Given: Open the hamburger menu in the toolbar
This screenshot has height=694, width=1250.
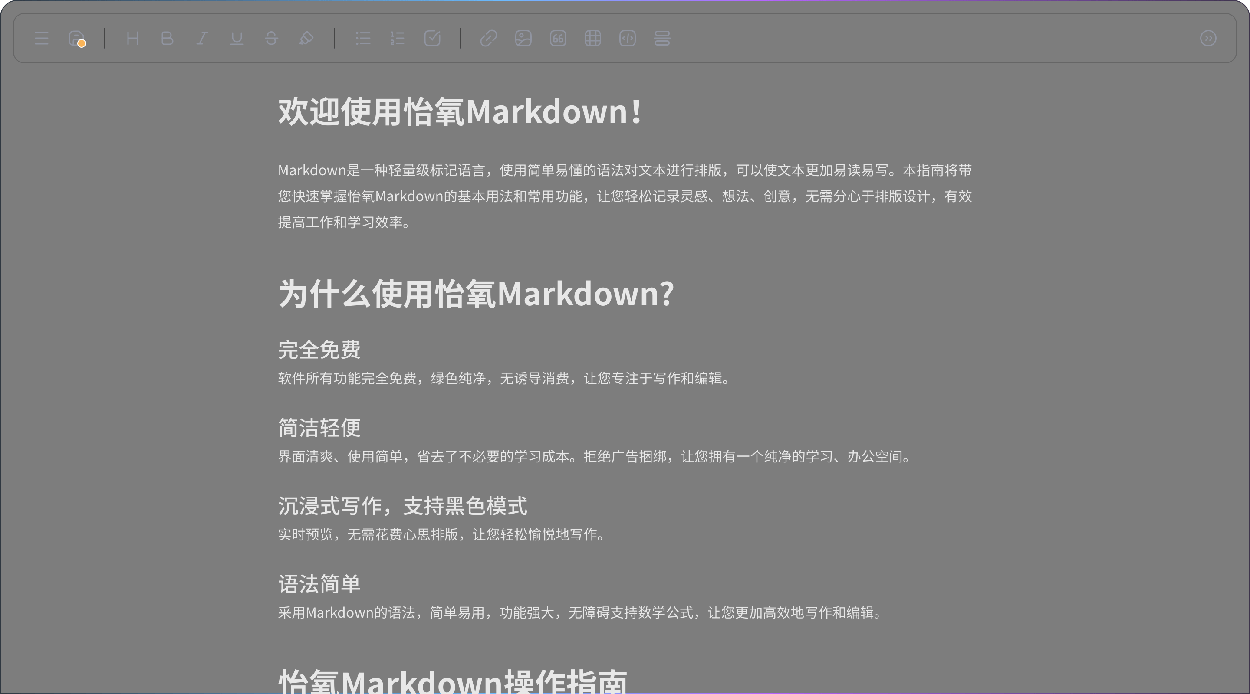Looking at the screenshot, I should [x=42, y=38].
